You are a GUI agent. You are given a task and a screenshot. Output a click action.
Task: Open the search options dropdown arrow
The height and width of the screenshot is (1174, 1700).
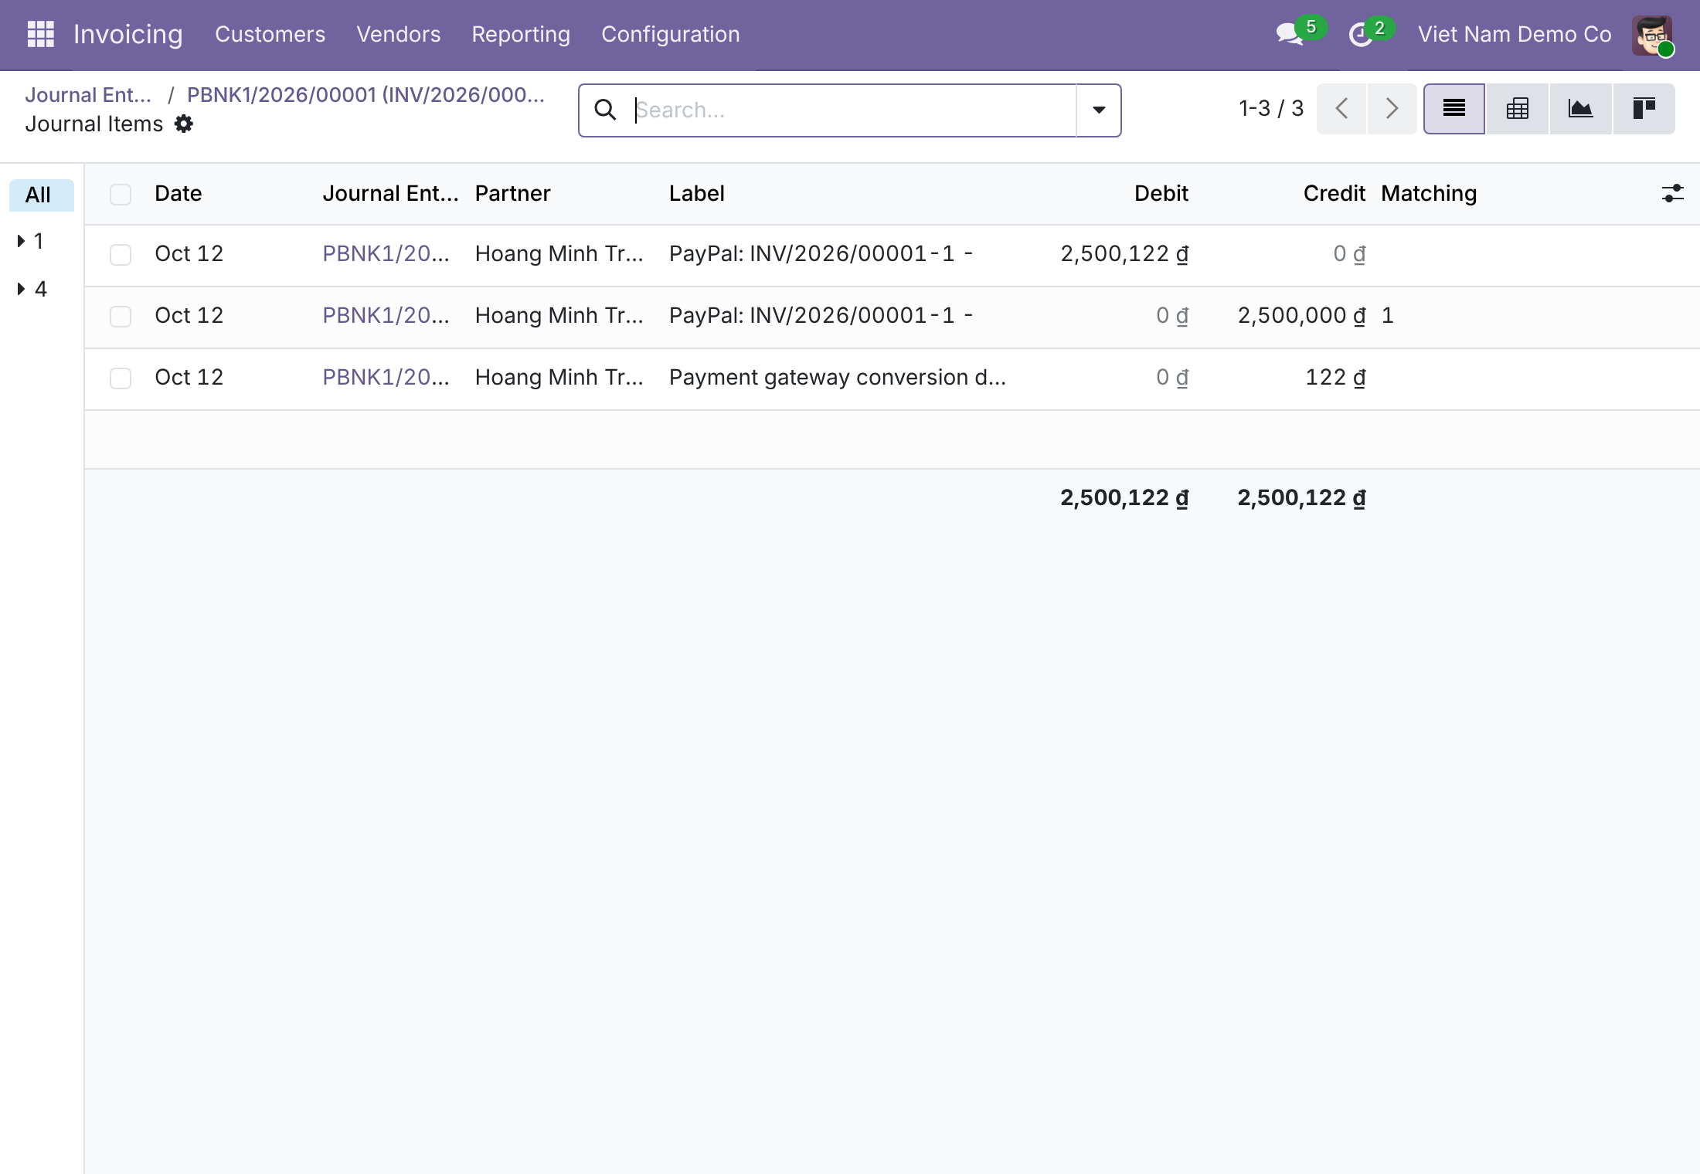coord(1098,110)
